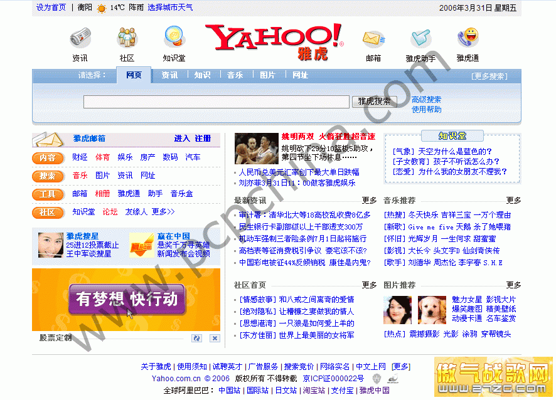Viewport: 556px width, 400px height.
Task: Open the 知识堂 lightbulb icon
Action: click(x=174, y=36)
